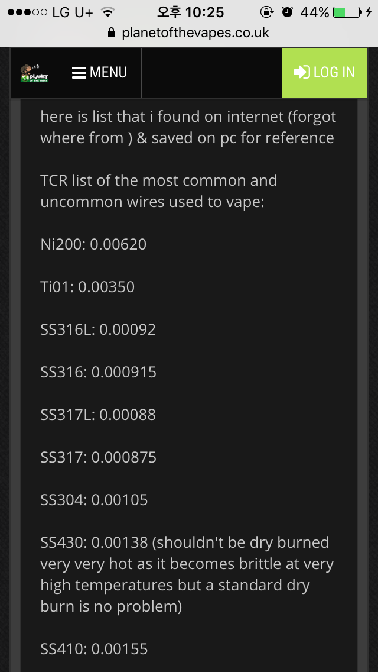Open the MENU navigation
Image resolution: width=378 pixels, height=672 pixels.
(99, 73)
